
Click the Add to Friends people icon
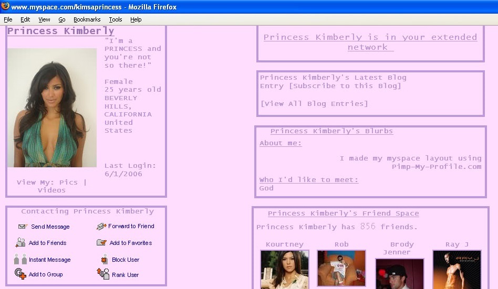coord(20,243)
